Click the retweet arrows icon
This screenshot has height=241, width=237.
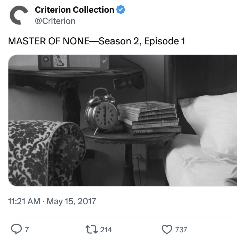point(92,229)
